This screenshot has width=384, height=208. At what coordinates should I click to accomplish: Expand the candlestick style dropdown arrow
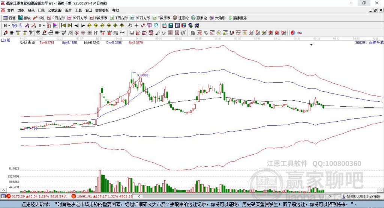click(x=44, y=26)
